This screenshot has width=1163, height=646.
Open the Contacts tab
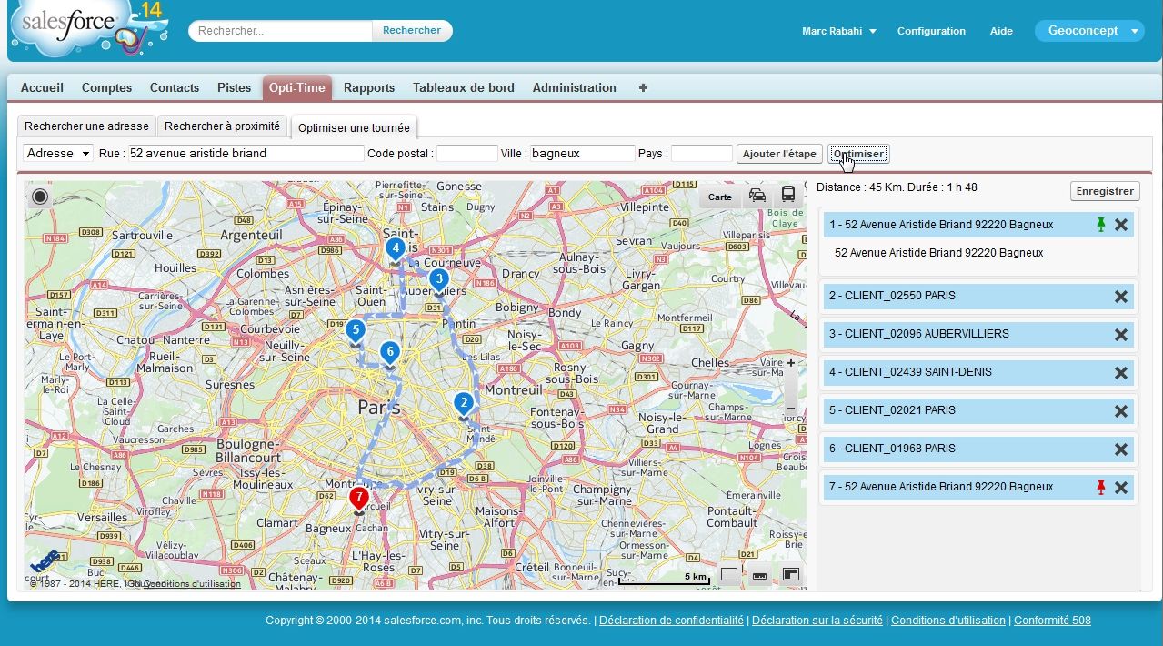pyautogui.click(x=175, y=88)
